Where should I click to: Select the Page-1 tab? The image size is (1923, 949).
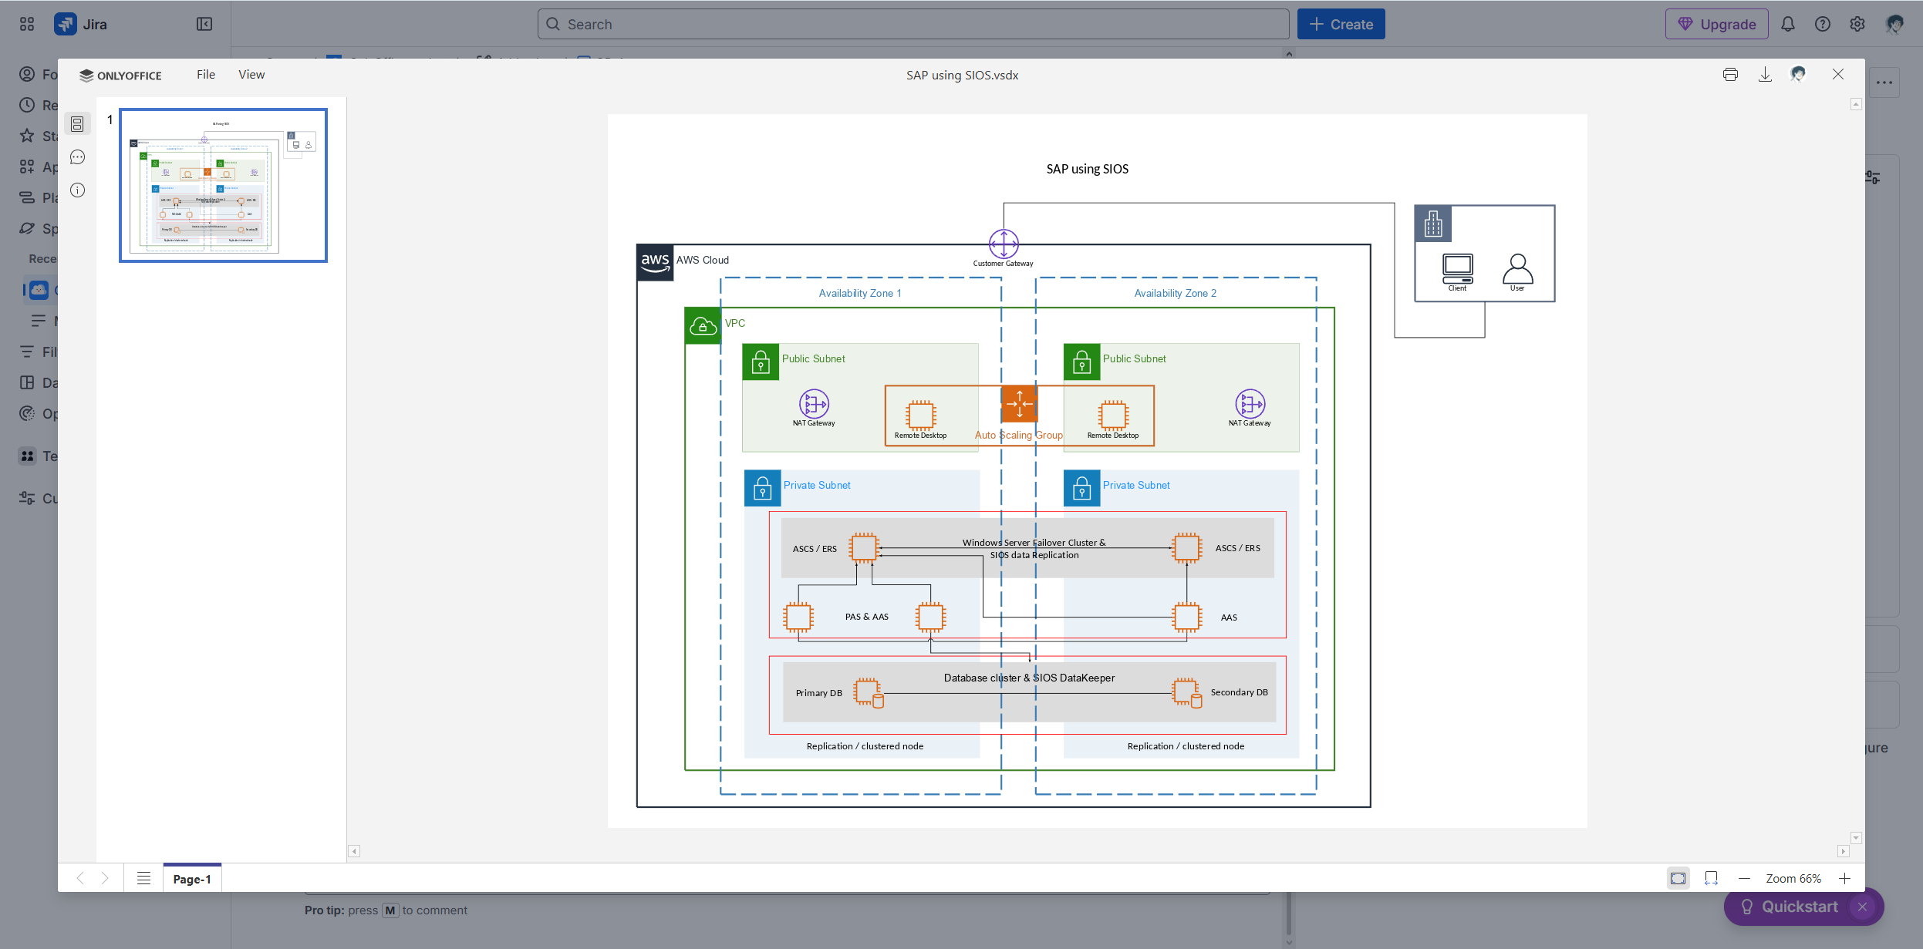tap(192, 878)
